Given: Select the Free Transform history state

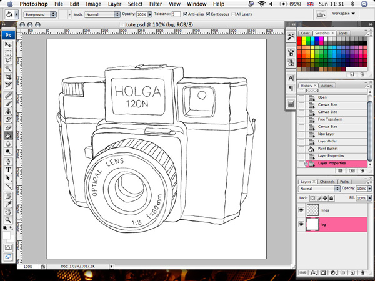Looking at the screenshot, I should (x=332, y=119).
